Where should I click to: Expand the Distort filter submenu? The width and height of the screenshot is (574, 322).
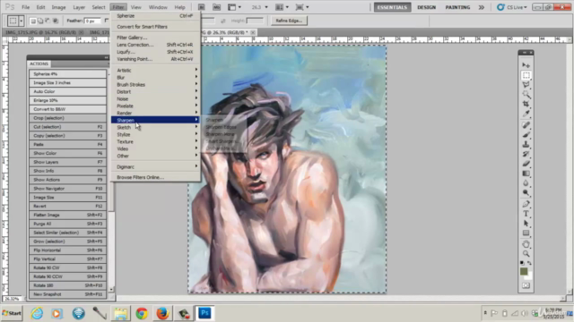[x=155, y=91]
